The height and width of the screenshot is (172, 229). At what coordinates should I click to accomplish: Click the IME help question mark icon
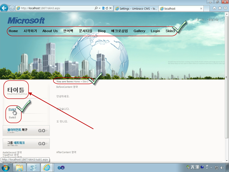[202, 167]
